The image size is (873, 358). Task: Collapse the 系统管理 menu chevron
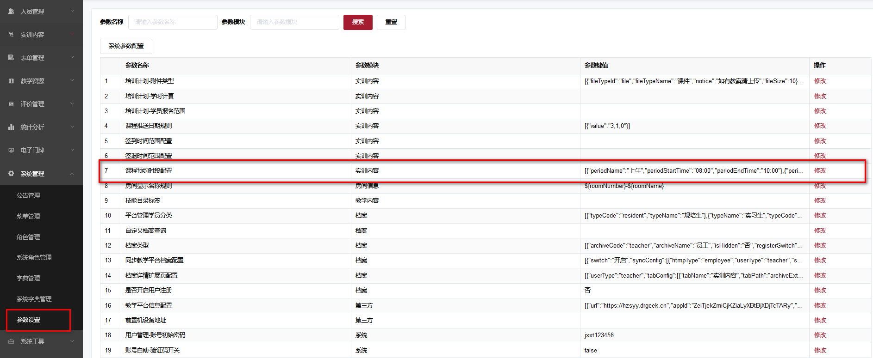(x=72, y=174)
